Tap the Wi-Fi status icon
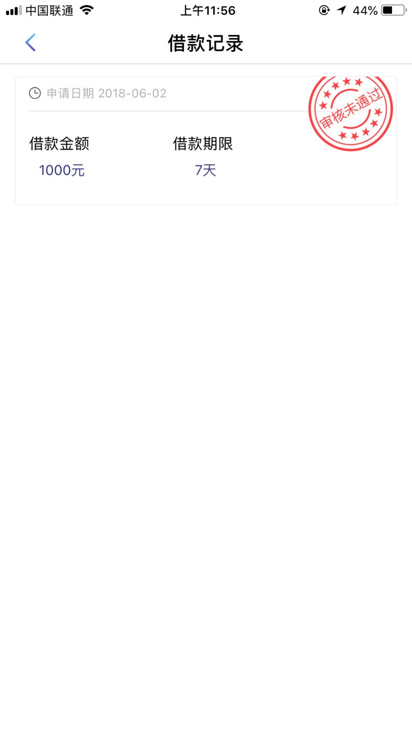 86,10
